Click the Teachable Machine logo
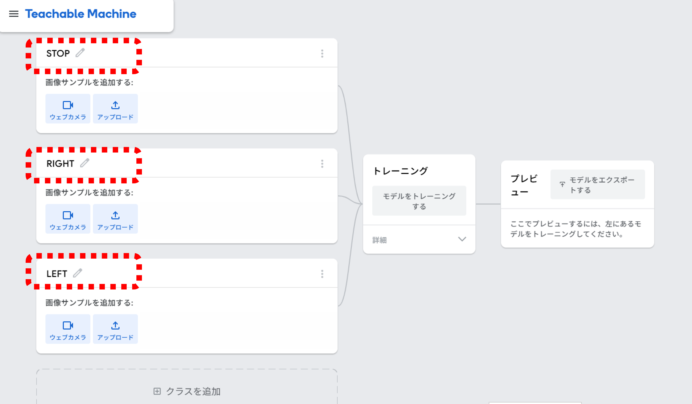The image size is (692, 404). tap(81, 14)
